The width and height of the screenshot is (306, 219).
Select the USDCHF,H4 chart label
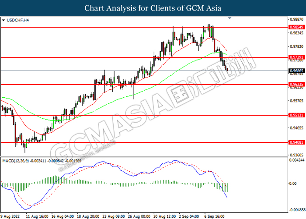tap(18, 20)
